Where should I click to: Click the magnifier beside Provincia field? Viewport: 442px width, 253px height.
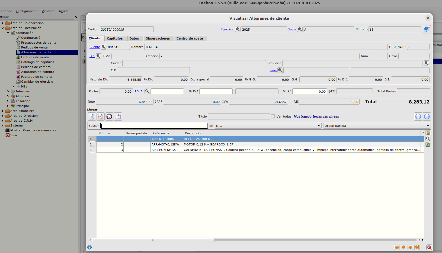point(427,63)
